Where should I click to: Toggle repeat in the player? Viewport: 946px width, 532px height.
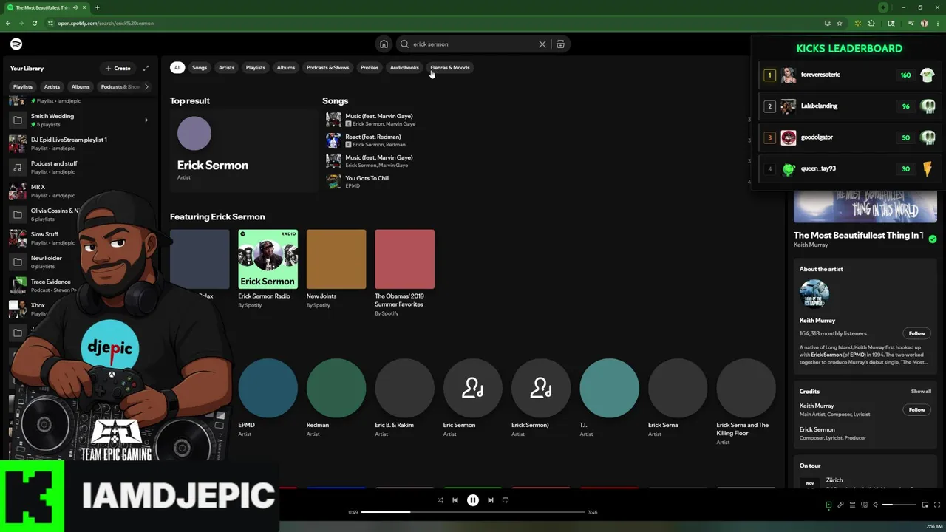point(506,500)
